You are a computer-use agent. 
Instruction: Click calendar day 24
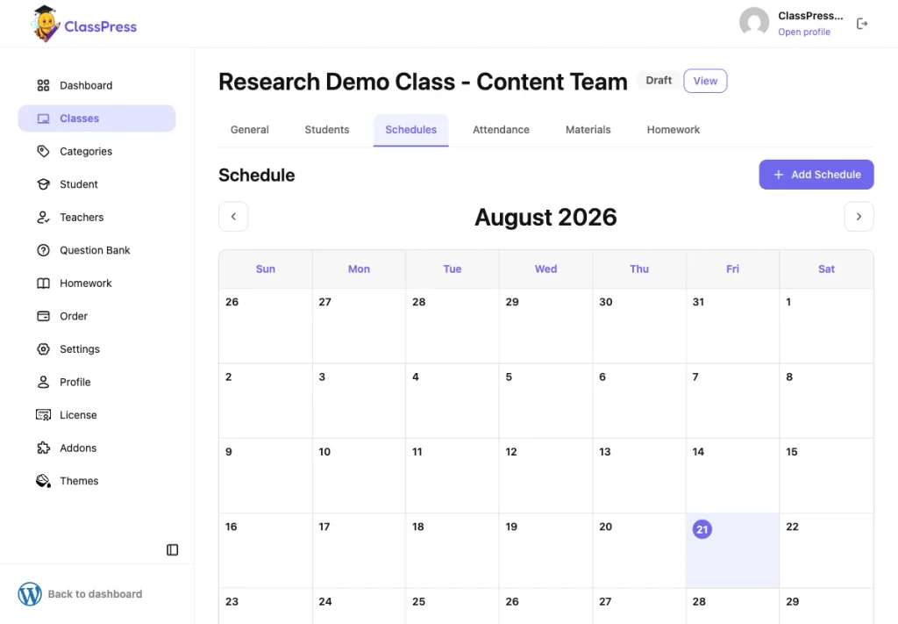[359, 606]
